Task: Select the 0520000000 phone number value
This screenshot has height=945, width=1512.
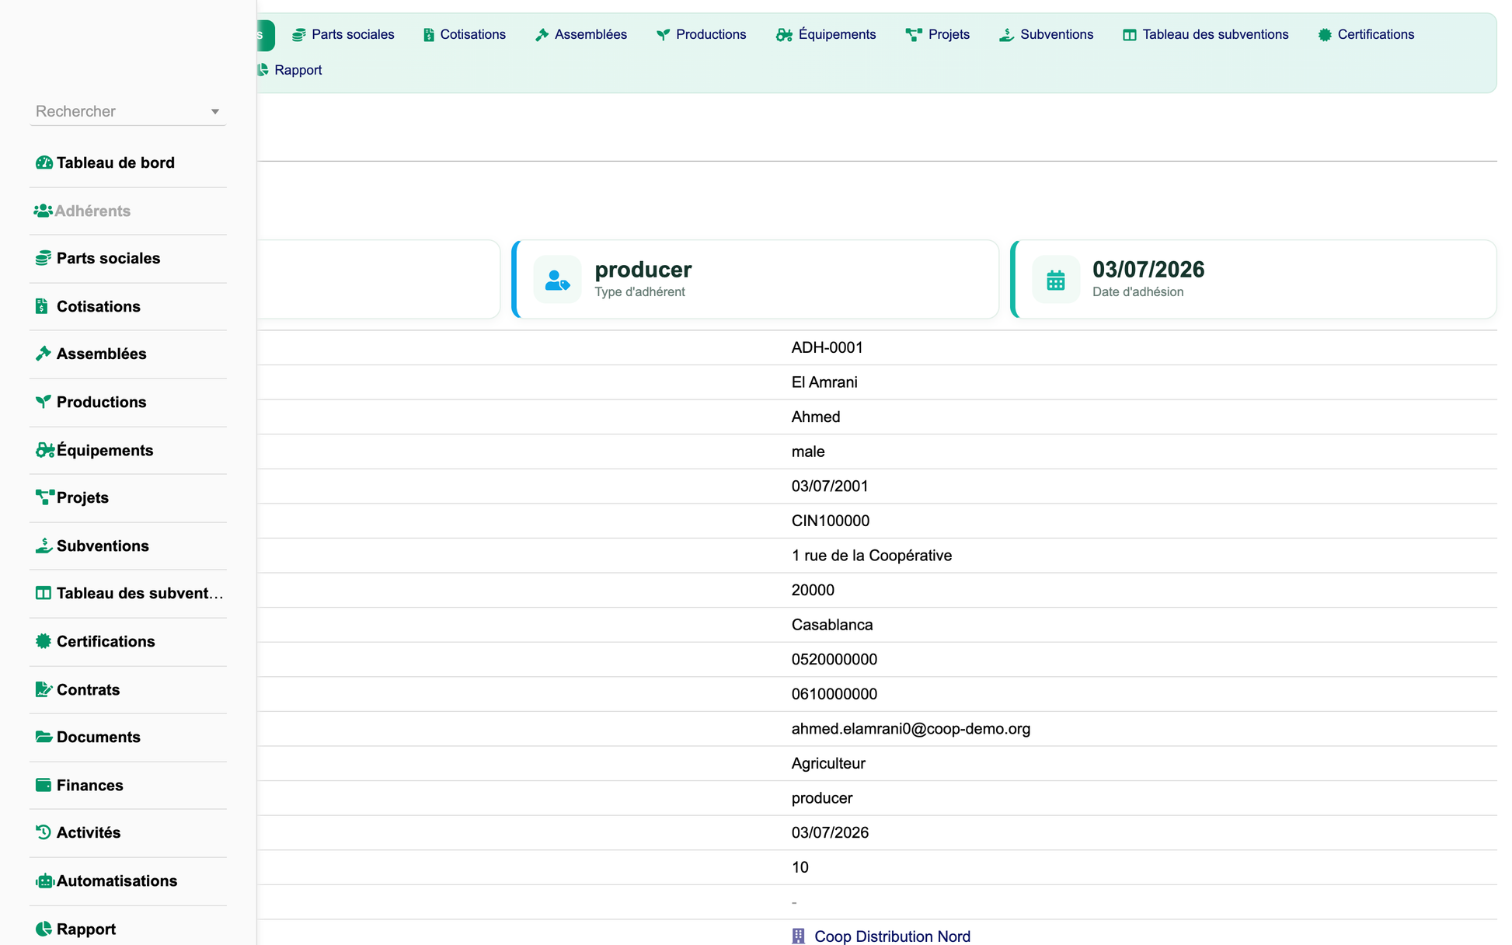Action: [x=834, y=659]
